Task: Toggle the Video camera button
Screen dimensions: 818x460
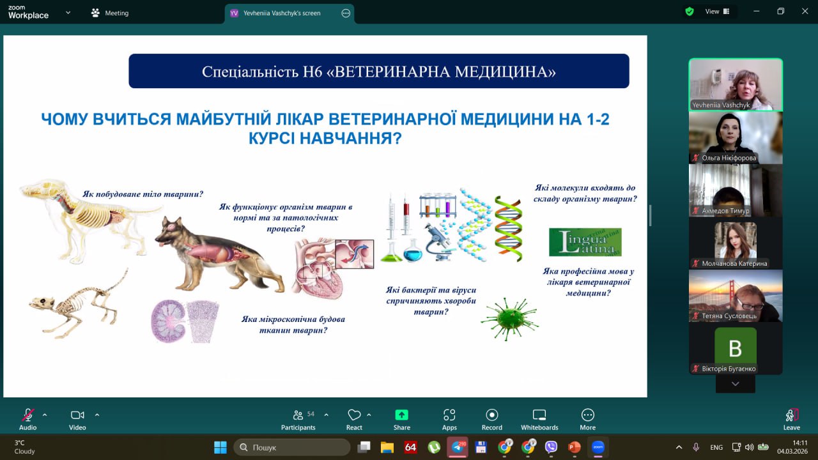Action: tap(77, 418)
